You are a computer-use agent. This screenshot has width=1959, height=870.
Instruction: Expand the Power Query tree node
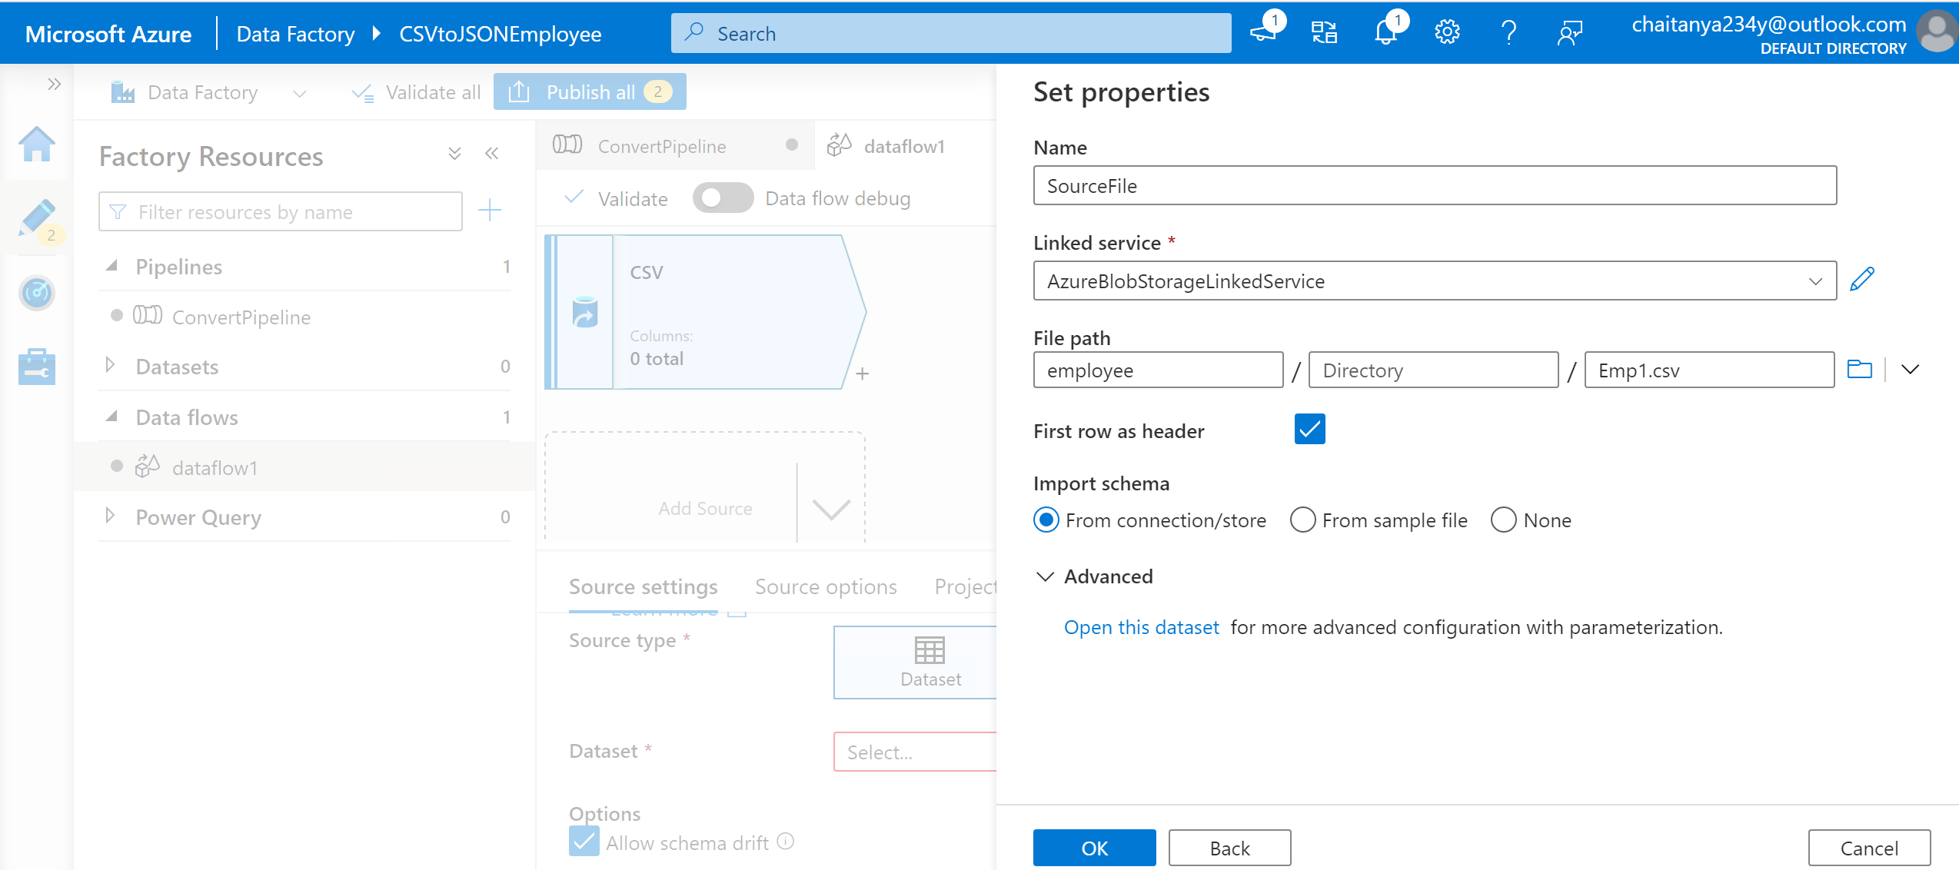[110, 516]
